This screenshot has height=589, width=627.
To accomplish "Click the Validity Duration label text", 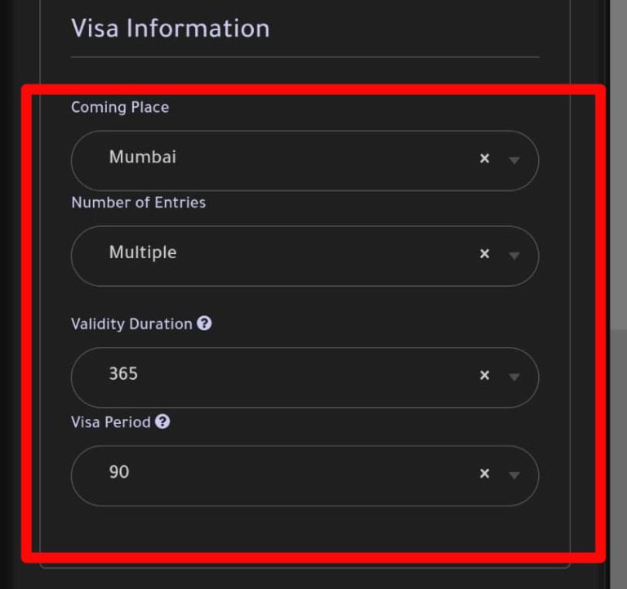I will click(x=131, y=324).
